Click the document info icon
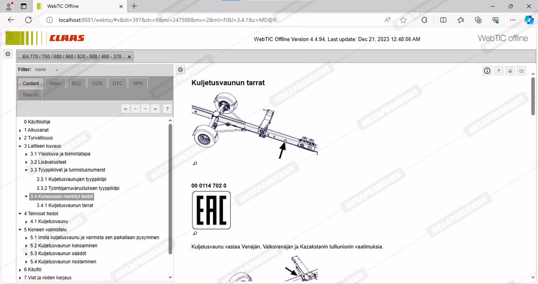 [x=487, y=71]
